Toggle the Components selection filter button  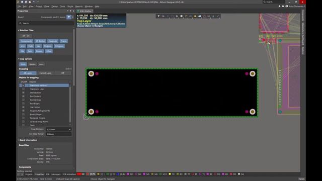pyautogui.click(x=26, y=41)
